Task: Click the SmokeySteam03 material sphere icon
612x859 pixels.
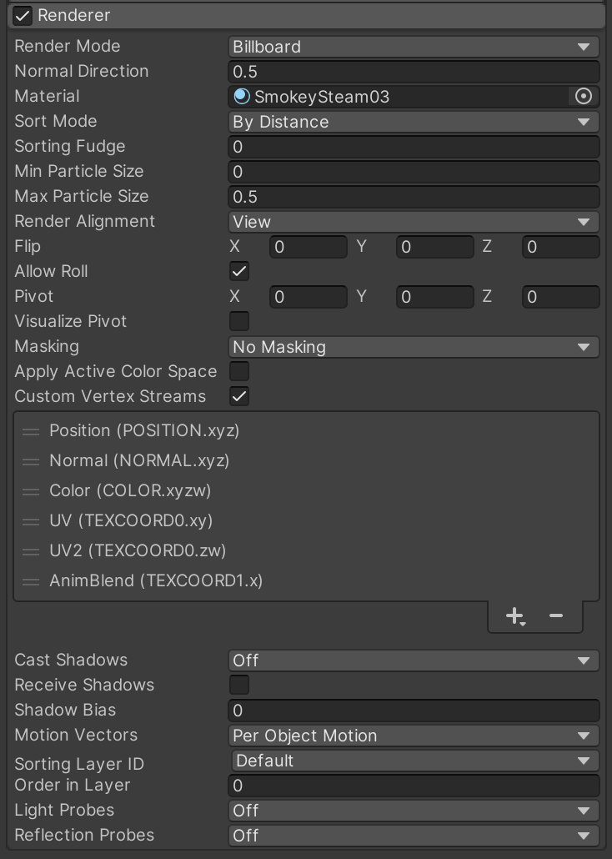Action: [x=242, y=97]
